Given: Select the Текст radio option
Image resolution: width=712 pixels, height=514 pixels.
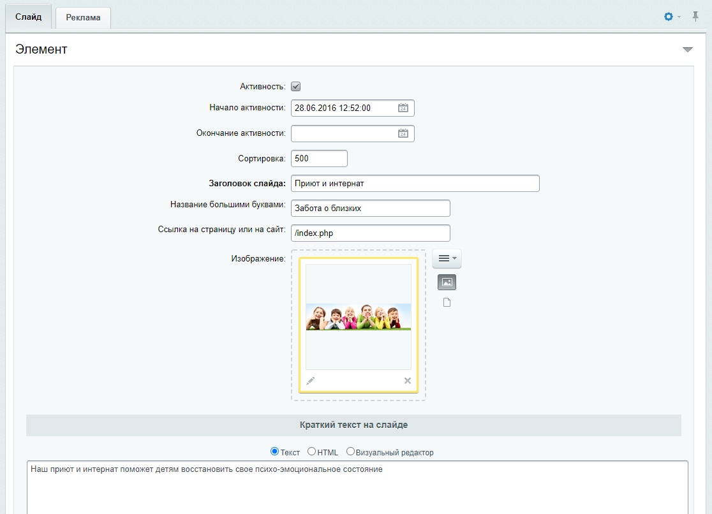Looking at the screenshot, I should (x=274, y=452).
